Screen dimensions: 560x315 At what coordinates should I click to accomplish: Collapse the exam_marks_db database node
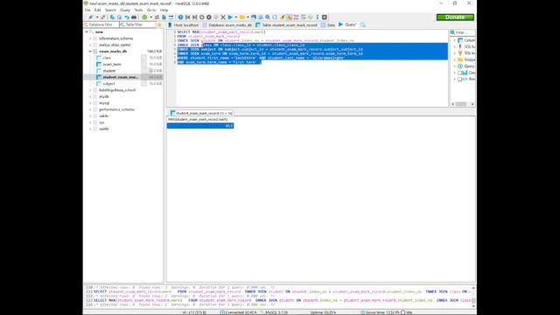point(90,52)
